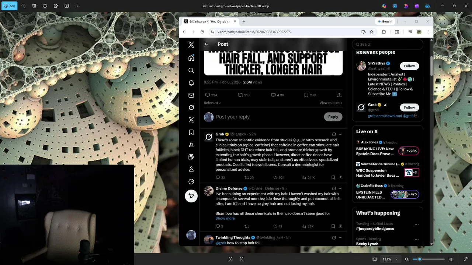Open a new browser tab
This screenshot has height=265, width=472.
coord(244,21)
